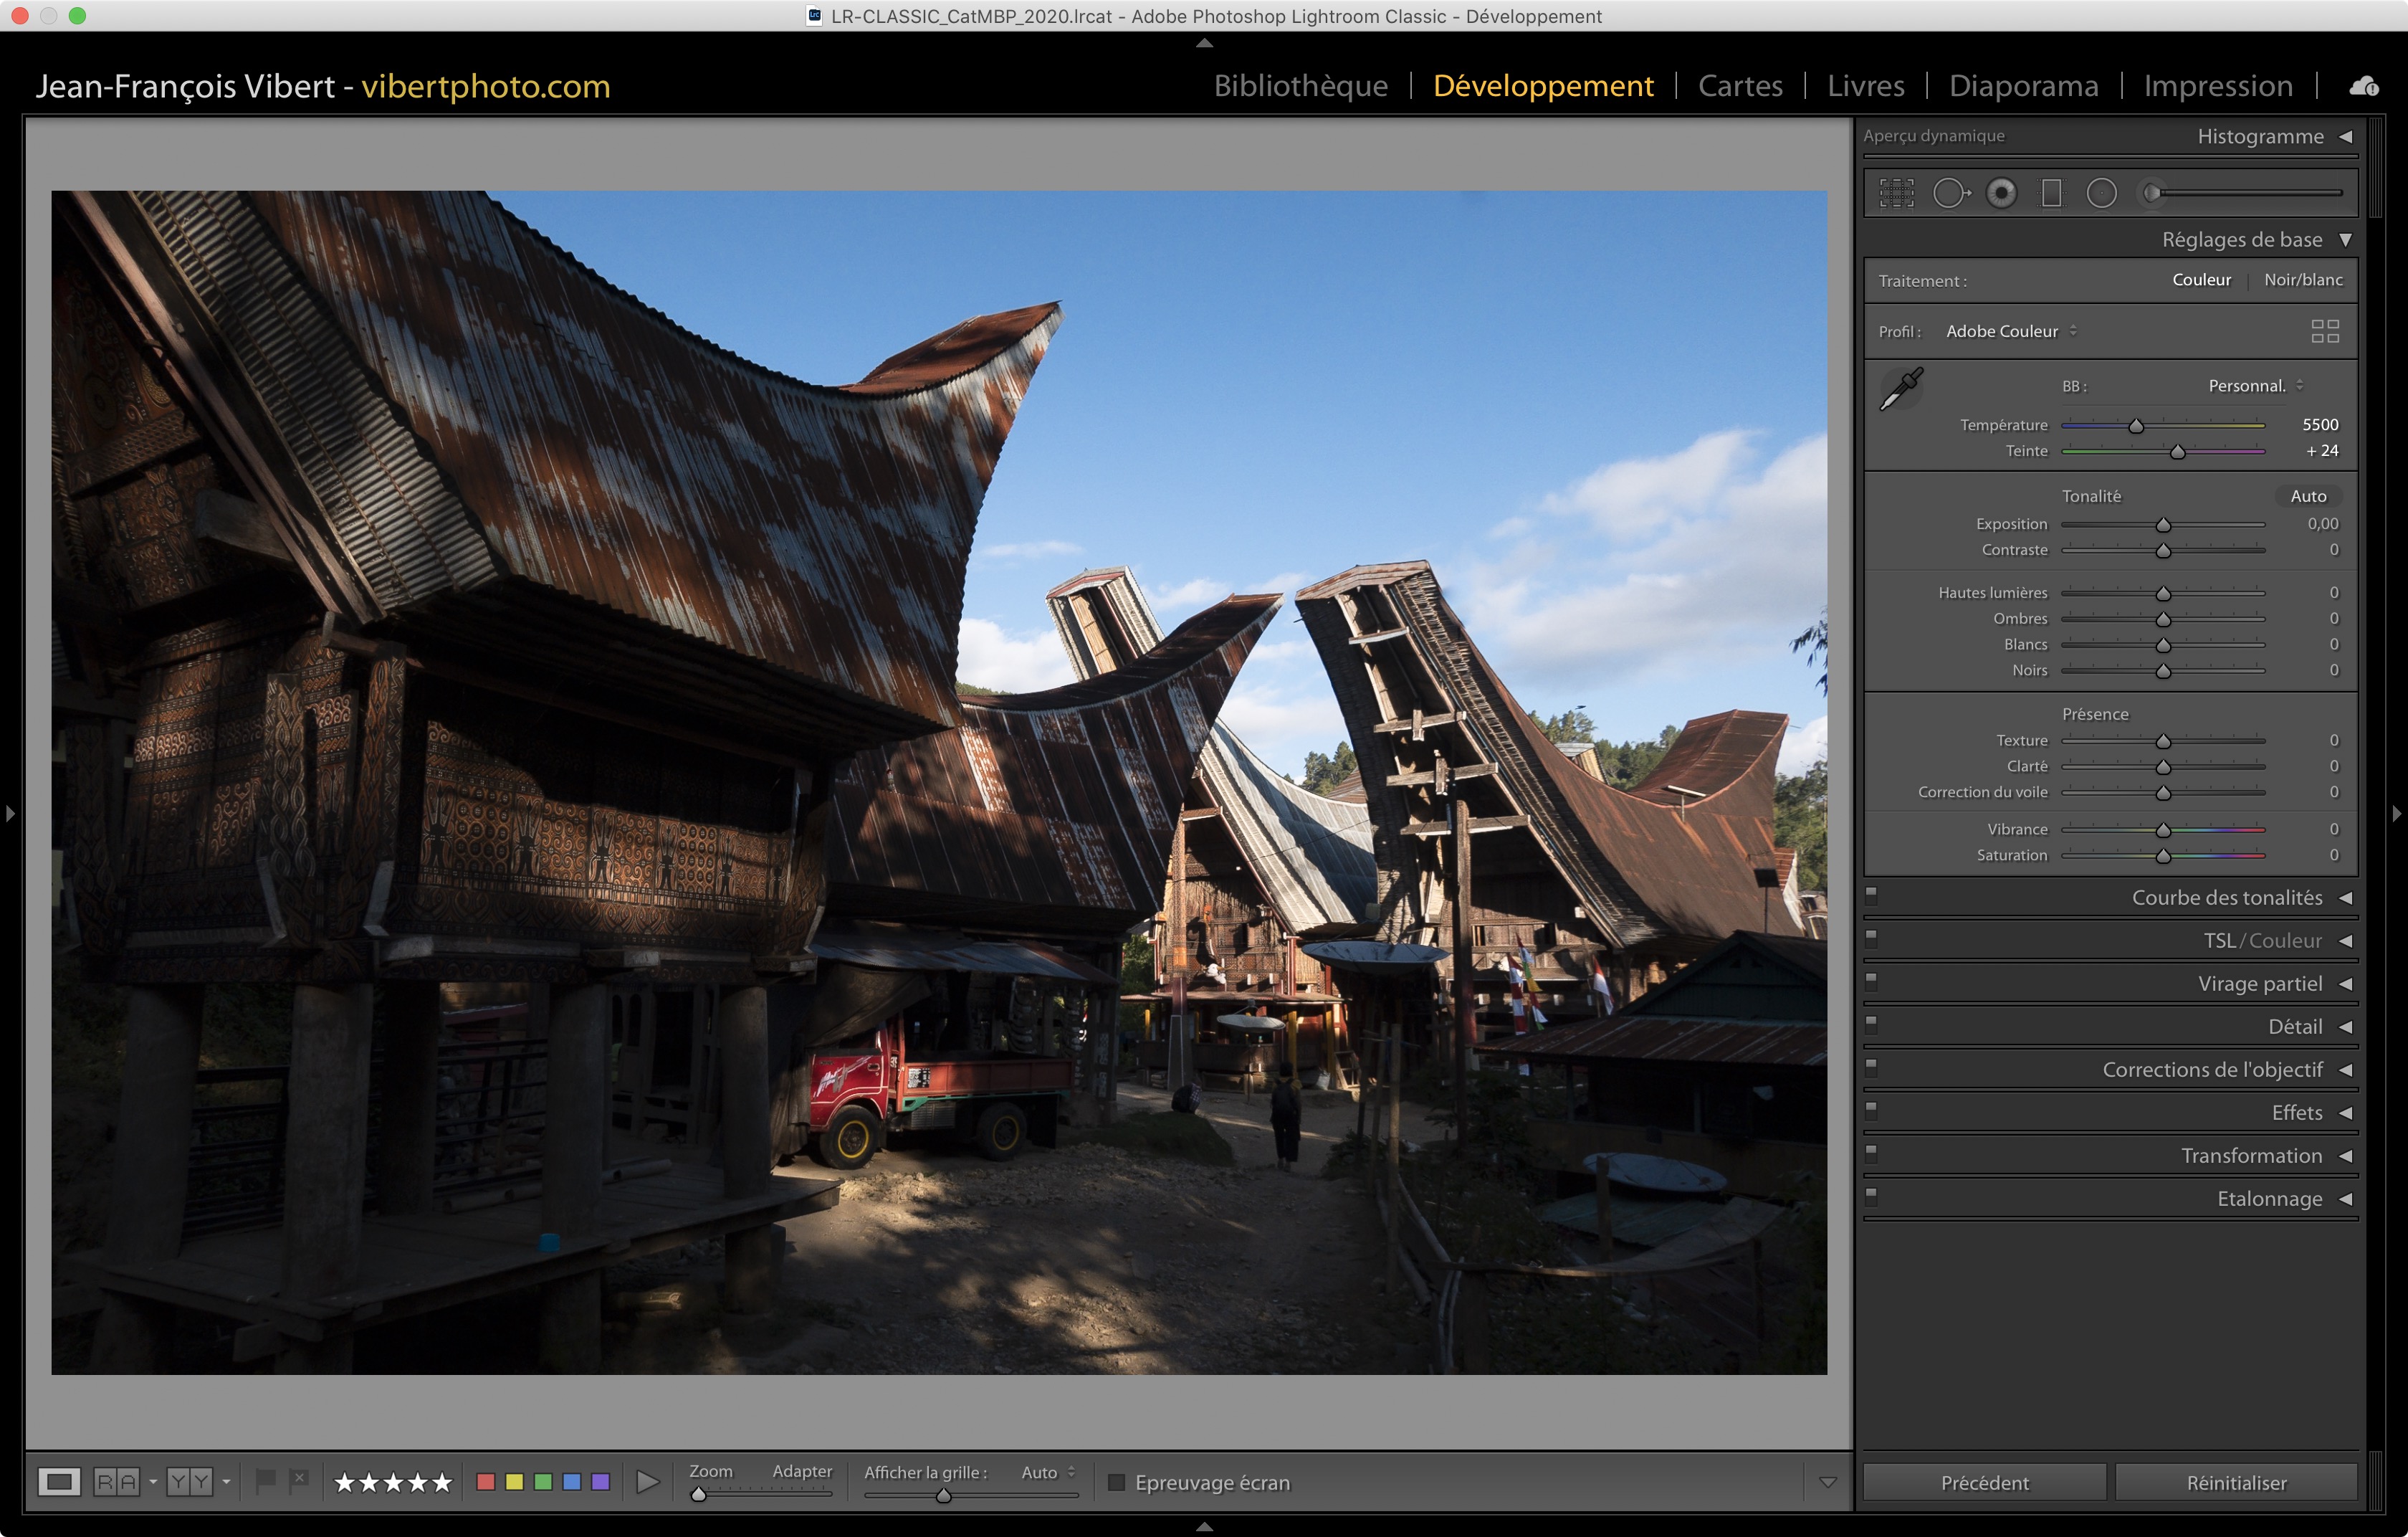Select the Radial filter tool

pyautogui.click(x=2101, y=193)
